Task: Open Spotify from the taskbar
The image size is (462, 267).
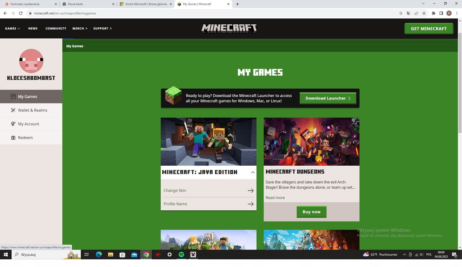Action: [x=181, y=255]
